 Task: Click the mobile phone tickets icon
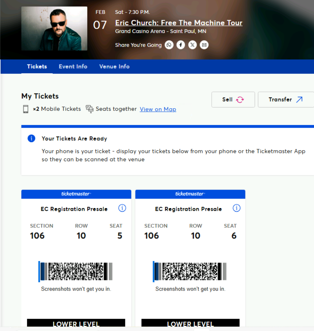[x=26, y=109]
